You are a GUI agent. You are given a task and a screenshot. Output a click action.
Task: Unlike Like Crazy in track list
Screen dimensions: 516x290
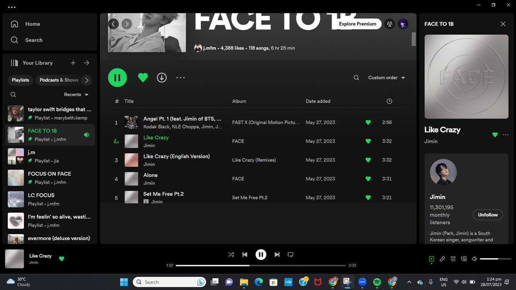(368, 141)
